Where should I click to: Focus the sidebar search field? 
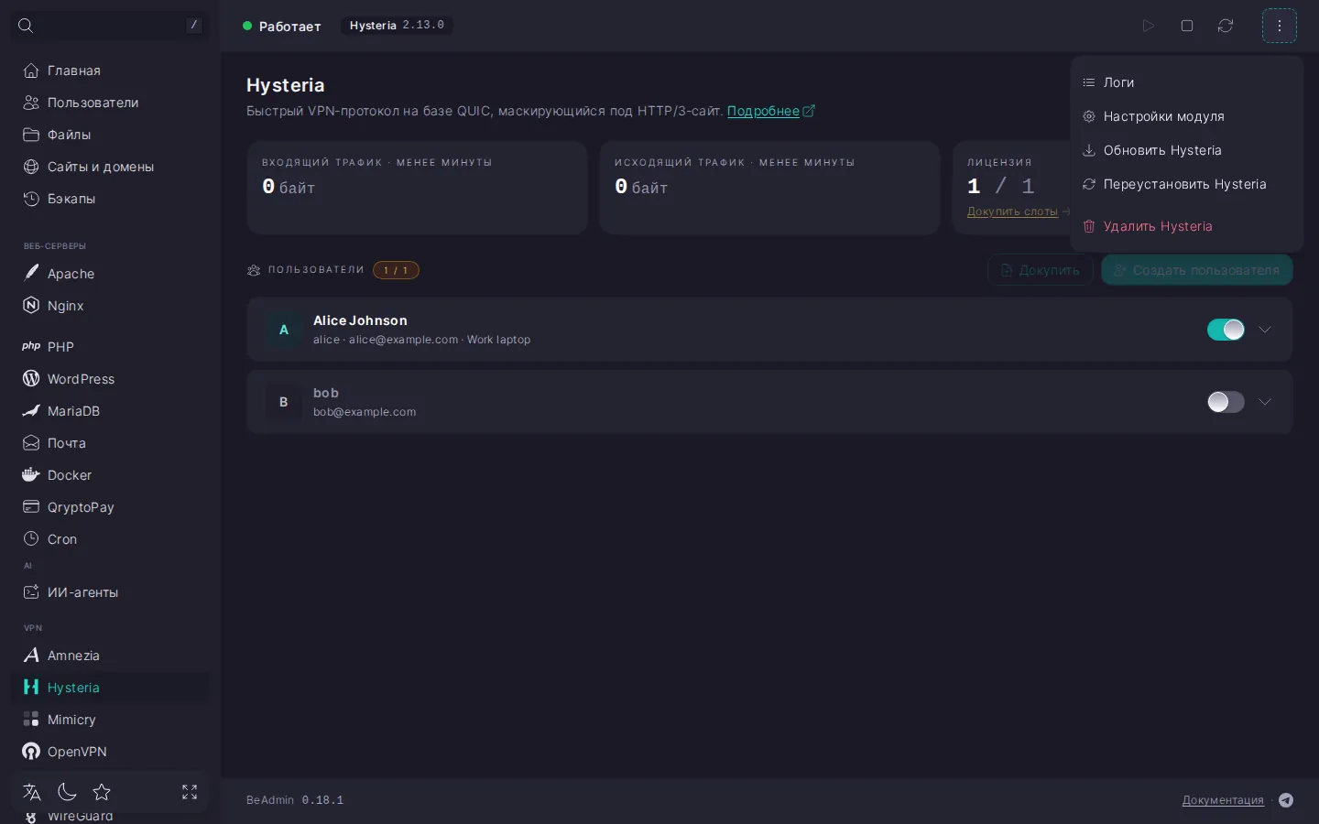tap(110, 26)
